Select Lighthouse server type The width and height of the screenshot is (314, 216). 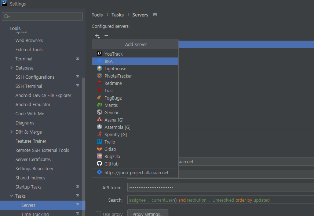(135, 68)
